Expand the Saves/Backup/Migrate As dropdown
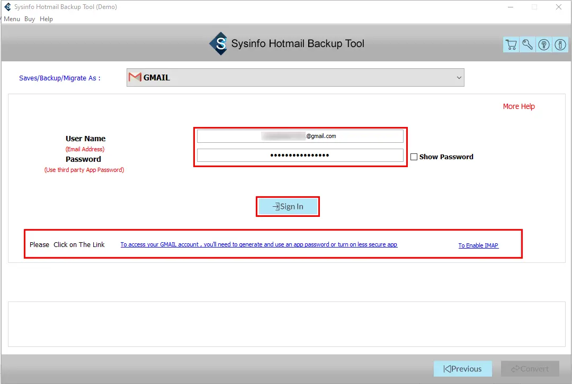Screen dimensions: 572x384 (295, 78)
